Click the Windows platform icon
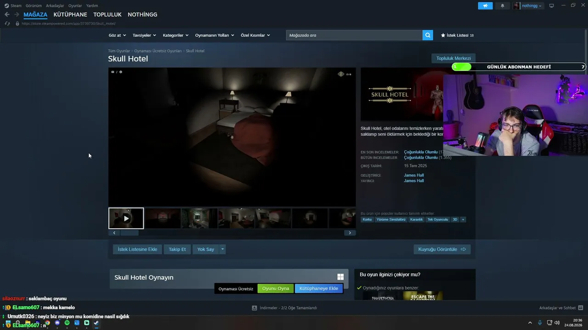Image resolution: width=588 pixels, height=330 pixels. (340, 277)
